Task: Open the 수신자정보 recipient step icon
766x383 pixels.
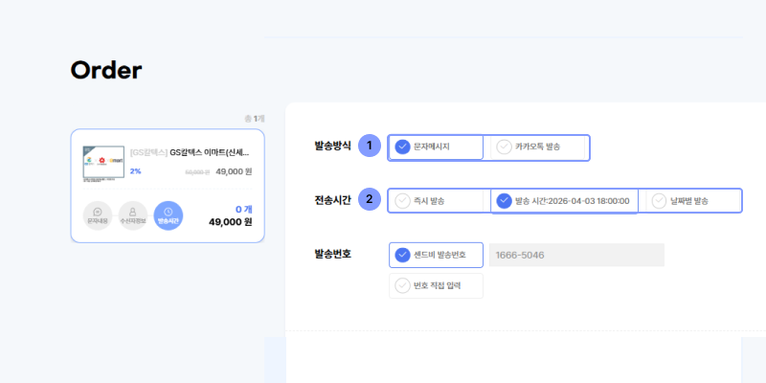Action: 133,215
